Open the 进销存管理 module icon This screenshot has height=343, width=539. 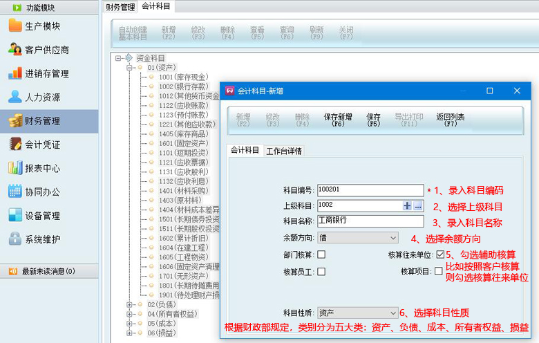15,73
